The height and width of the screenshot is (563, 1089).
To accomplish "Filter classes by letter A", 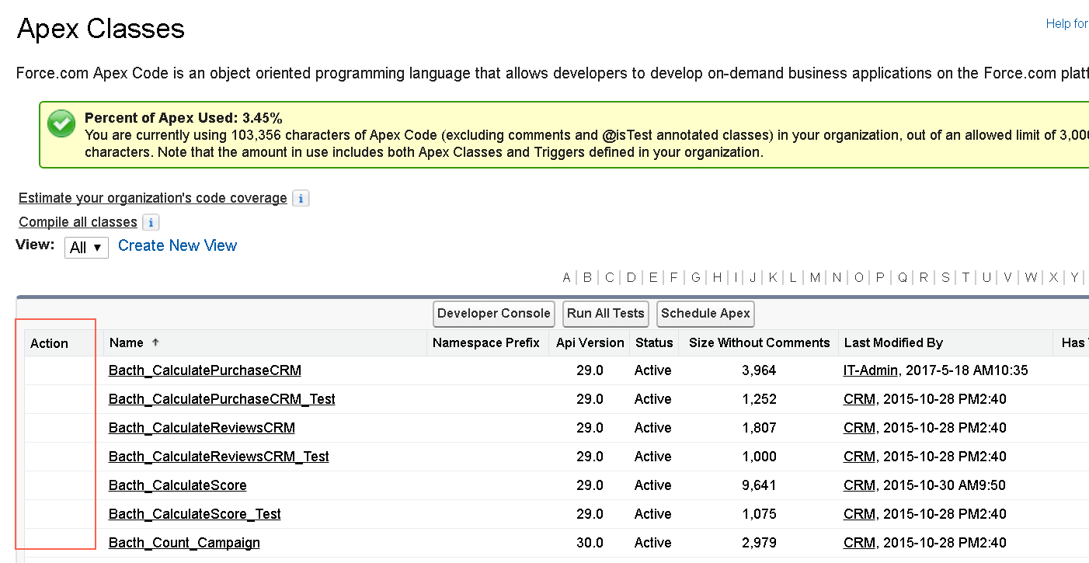I will coord(566,277).
